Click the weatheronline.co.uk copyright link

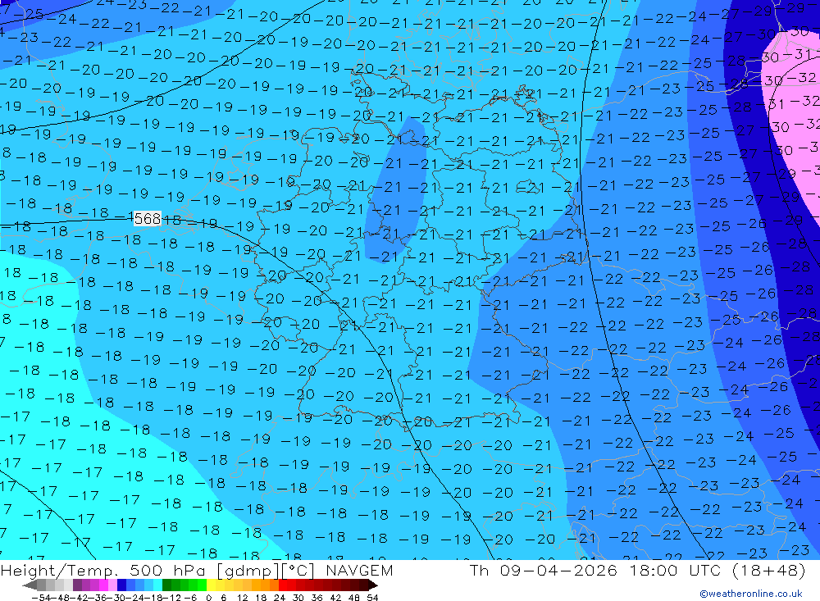[x=751, y=594]
